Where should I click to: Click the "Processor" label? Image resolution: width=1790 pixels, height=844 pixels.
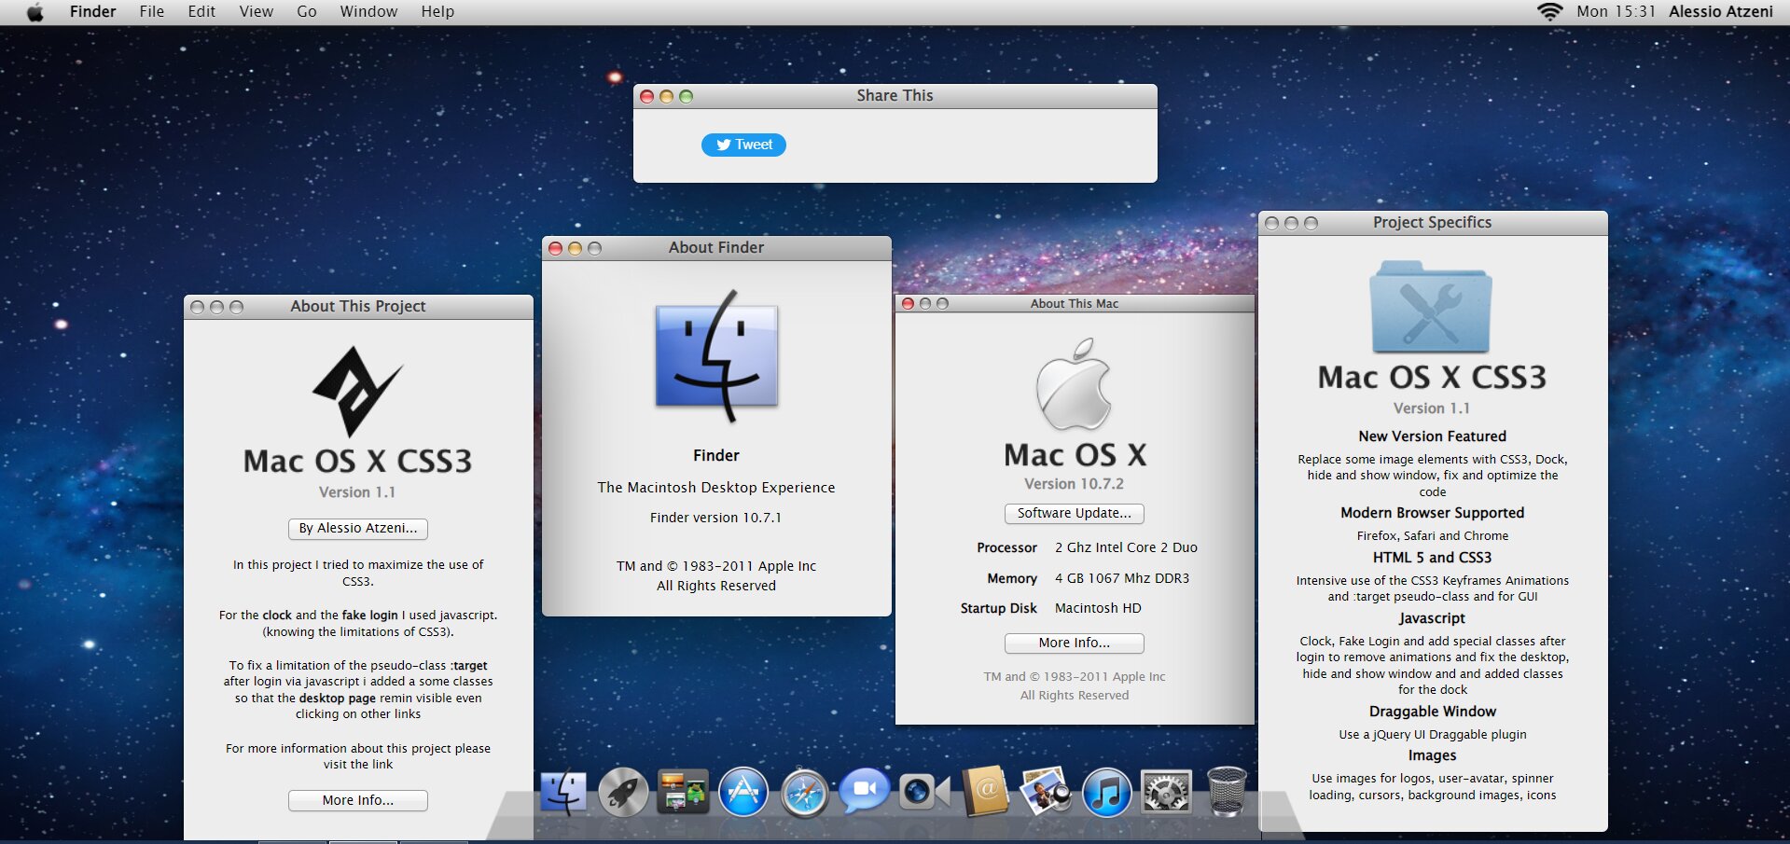pyautogui.click(x=1006, y=547)
